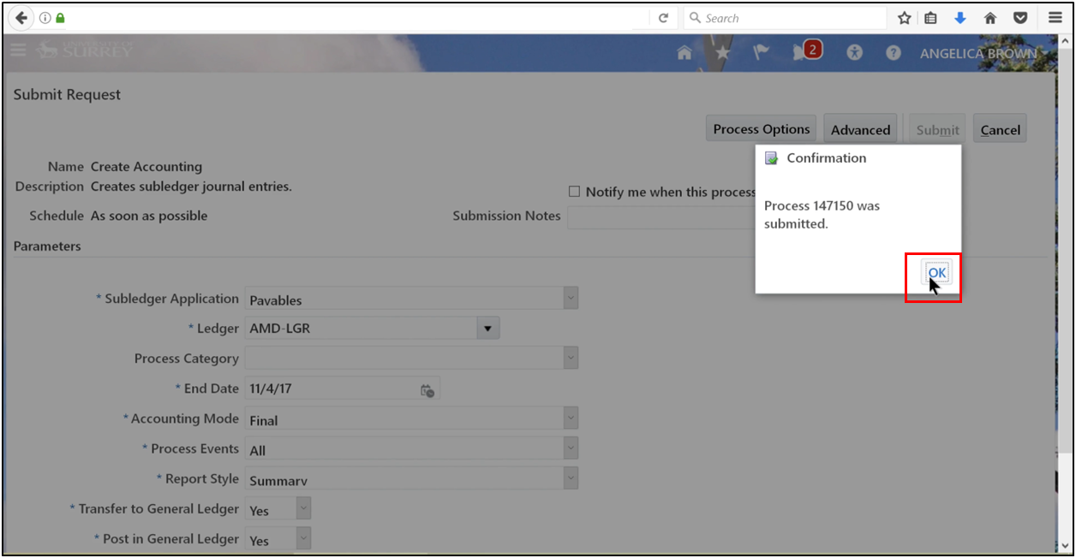
Task: Click the Favorites star icon
Action: click(722, 52)
